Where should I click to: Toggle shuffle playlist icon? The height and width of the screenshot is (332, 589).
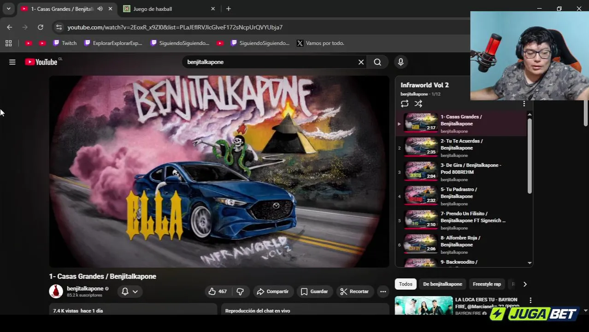(x=418, y=104)
